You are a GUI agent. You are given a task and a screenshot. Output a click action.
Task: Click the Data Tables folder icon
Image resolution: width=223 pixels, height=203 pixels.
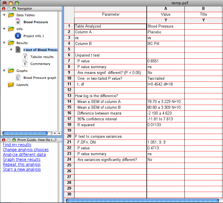tap(11, 15)
